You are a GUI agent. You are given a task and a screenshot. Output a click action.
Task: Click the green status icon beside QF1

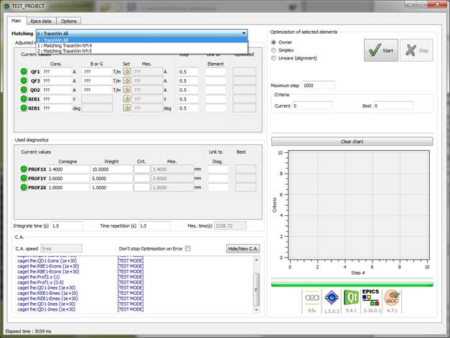point(24,72)
